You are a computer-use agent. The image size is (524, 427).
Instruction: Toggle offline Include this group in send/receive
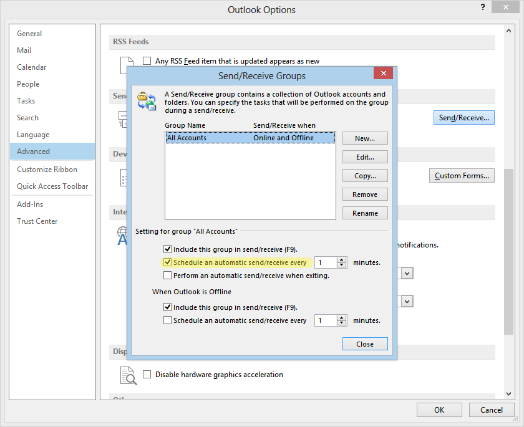(x=167, y=307)
